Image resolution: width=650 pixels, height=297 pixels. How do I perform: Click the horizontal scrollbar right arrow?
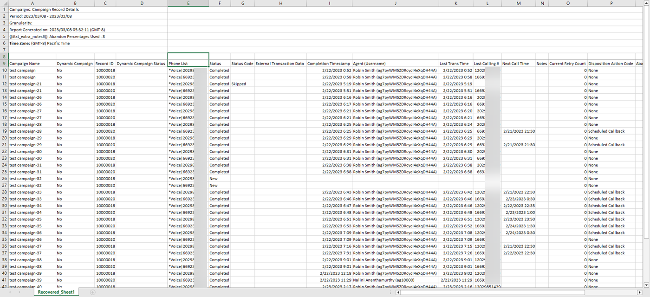tap(640, 292)
